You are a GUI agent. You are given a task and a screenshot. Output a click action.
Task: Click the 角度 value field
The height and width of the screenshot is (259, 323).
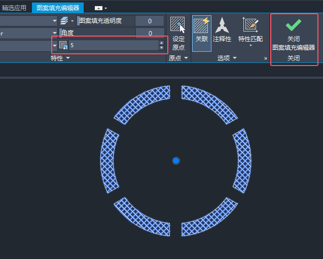(x=150, y=33)
